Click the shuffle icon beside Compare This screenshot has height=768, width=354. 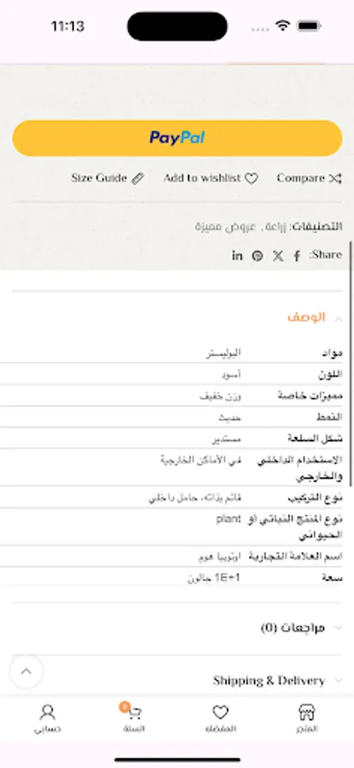click(335, 178)
